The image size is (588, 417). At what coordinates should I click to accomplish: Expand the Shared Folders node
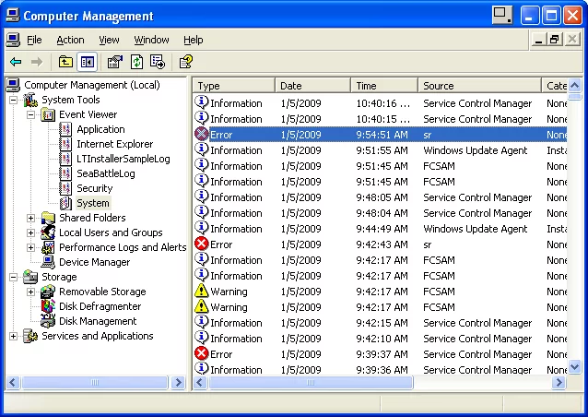30,219
